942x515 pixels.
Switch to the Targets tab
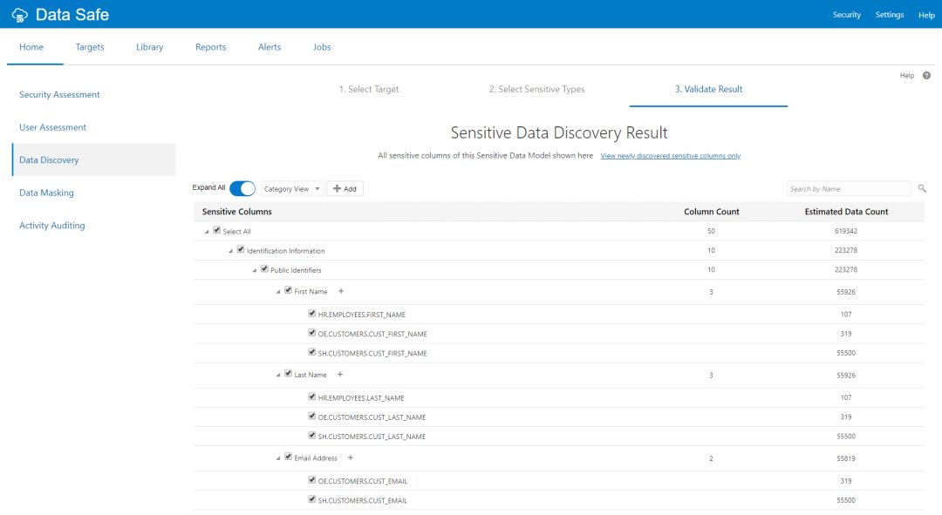coord(90,47)
